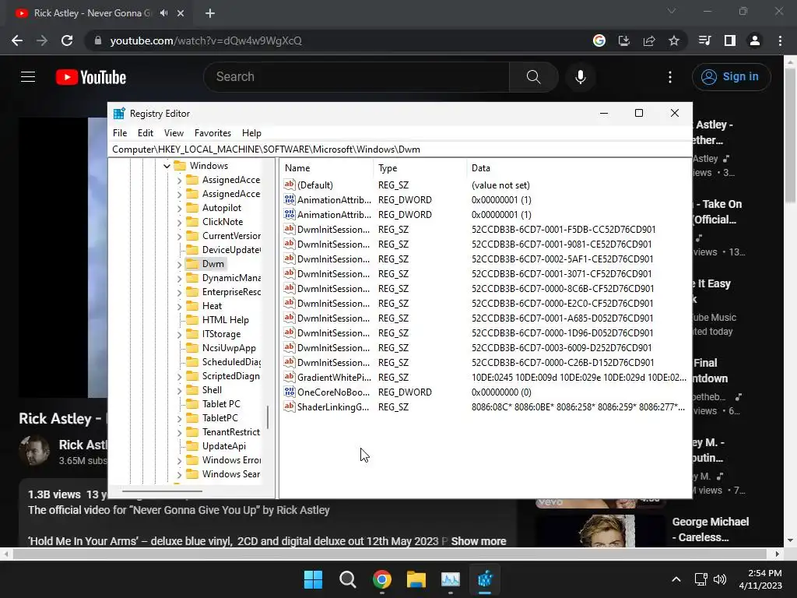
Task: Bookmark this page with star icon
Action: click(x=673, y=40)
